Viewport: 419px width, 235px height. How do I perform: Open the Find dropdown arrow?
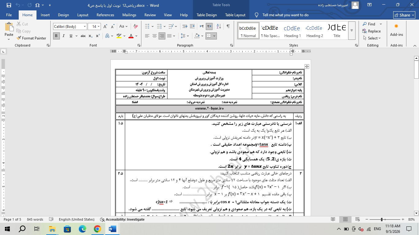click(x=381, y=24)
